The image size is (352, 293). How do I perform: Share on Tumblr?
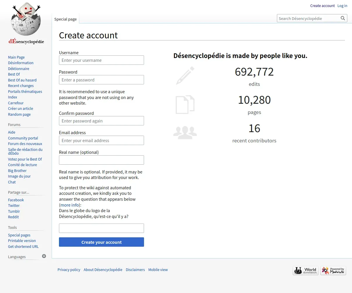coord(14,211)
